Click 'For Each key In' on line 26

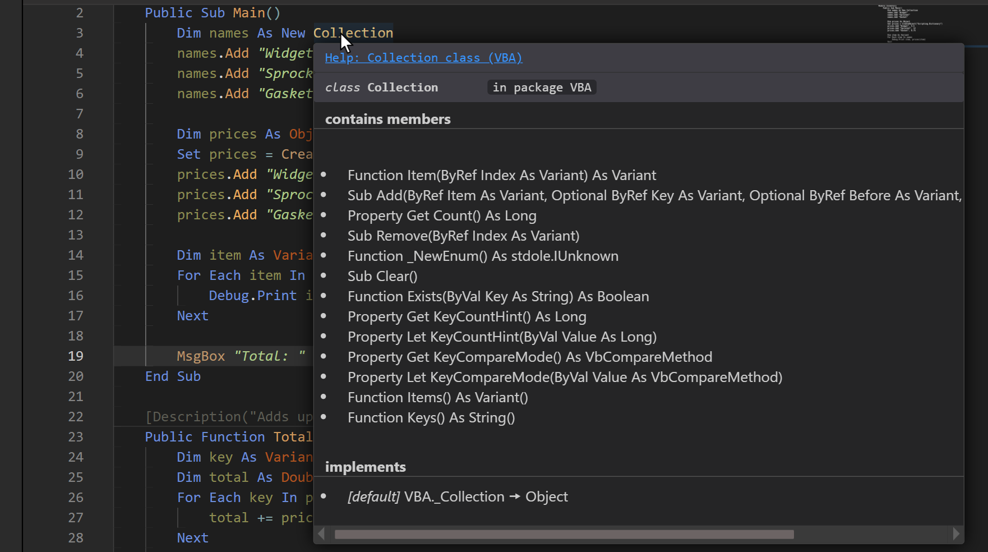237,498
